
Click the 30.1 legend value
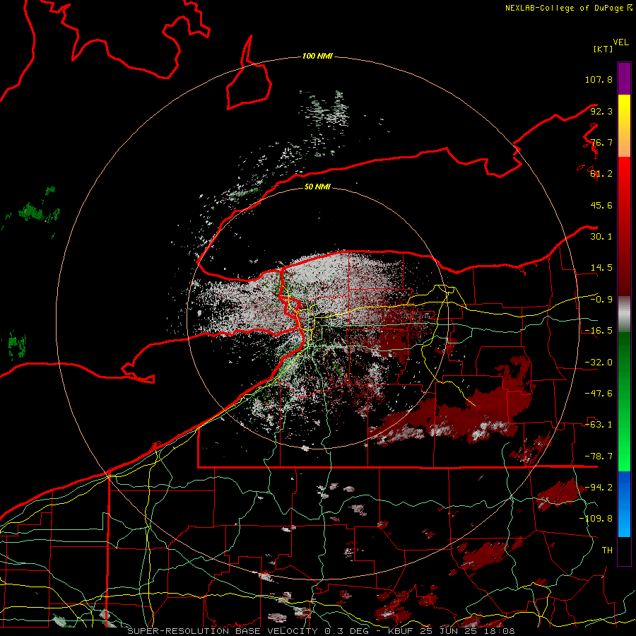[x=601, y=237]
